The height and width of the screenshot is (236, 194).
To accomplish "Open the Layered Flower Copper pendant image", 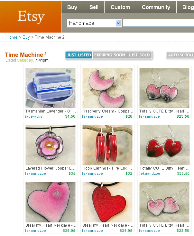I will 51,145.
